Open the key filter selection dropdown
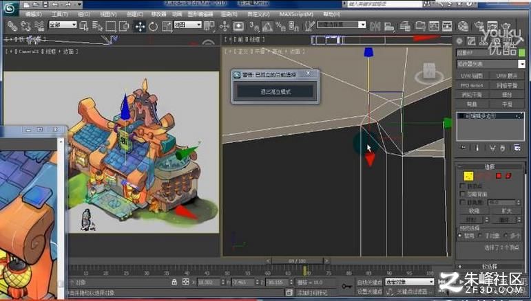 point(409,281)
